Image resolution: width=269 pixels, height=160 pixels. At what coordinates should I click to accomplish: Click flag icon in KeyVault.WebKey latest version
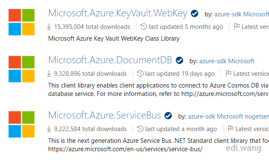(x=237, y=26)
